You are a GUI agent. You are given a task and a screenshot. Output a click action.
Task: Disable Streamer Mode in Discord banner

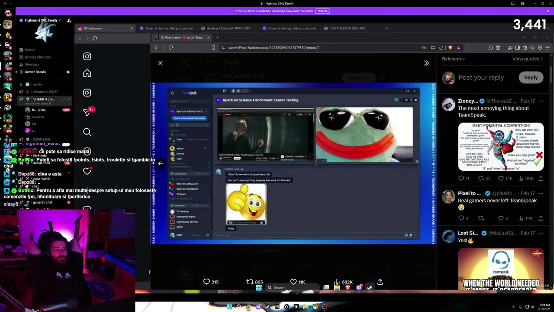click(x=322, y=11)
